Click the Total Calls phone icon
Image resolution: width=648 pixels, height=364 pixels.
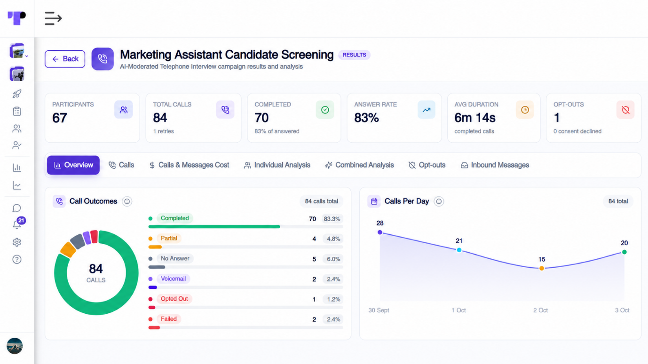(x=225, y=110)
